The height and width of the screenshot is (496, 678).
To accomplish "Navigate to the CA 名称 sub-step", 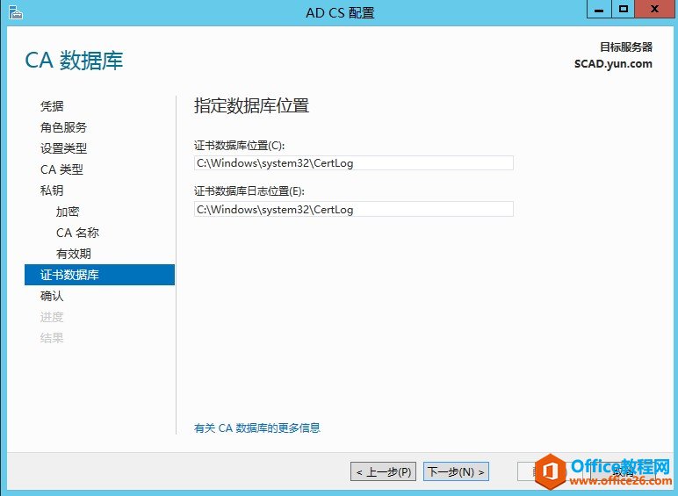I will tap(77, 233).
